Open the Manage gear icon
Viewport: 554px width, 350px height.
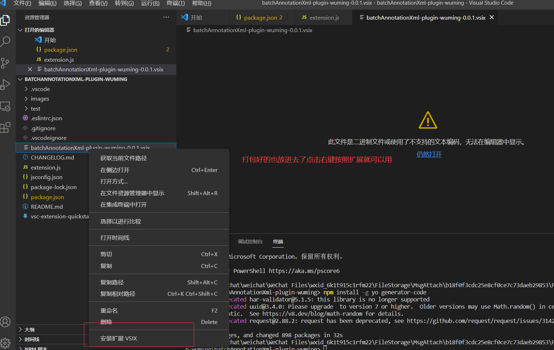coord(5,343)
